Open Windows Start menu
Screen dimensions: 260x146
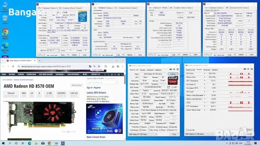click(3, 143)
